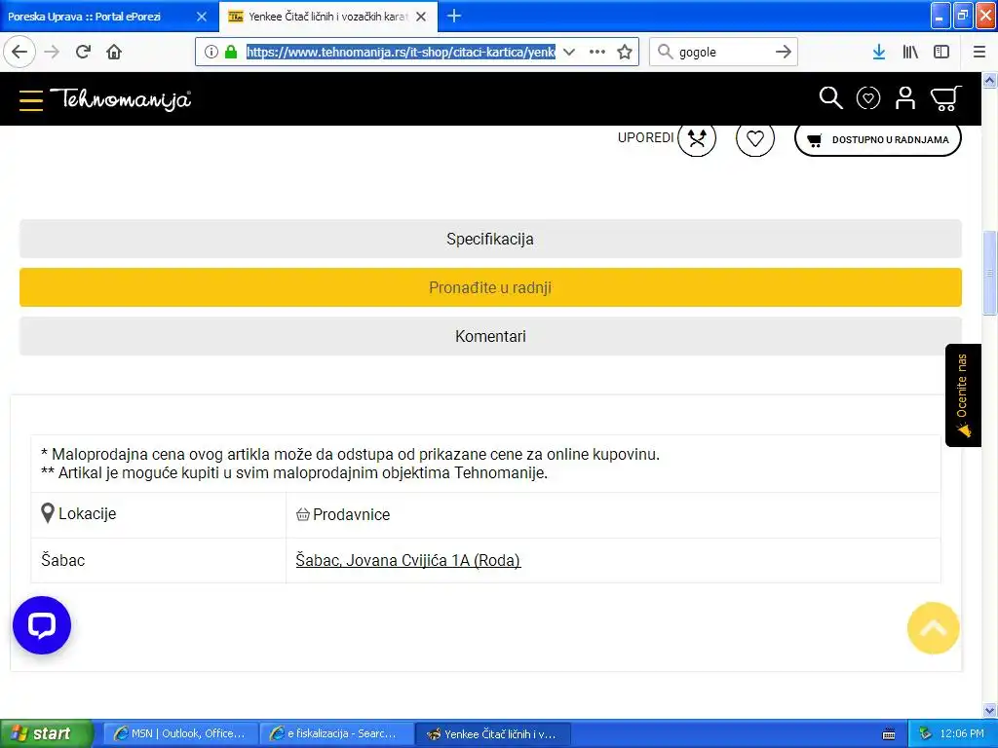Expand the Komentari section
The image size is (998, 748).
[x=490, y=336]
